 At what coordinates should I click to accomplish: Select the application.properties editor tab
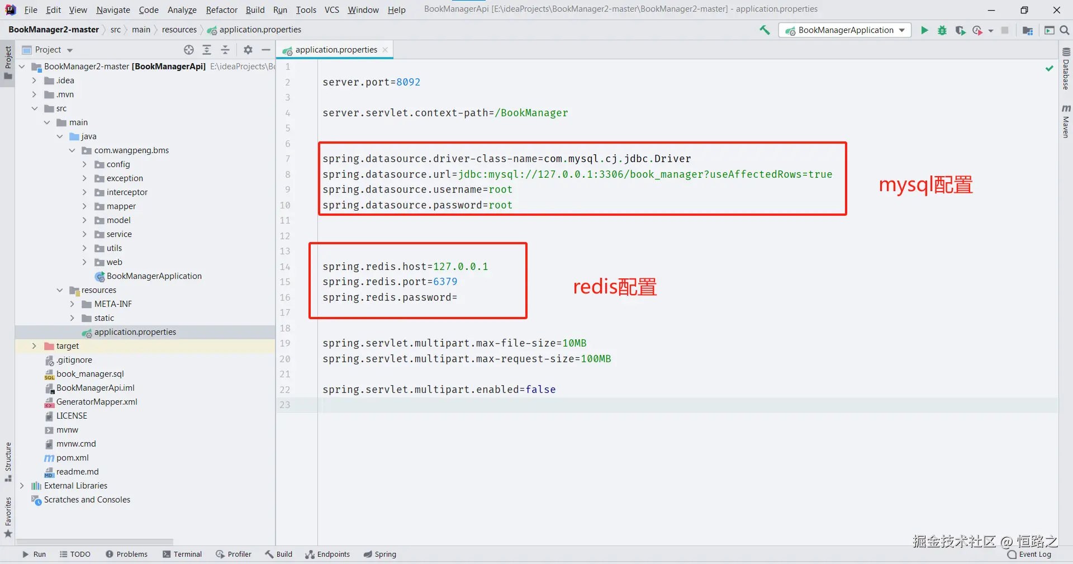[335, 50]
